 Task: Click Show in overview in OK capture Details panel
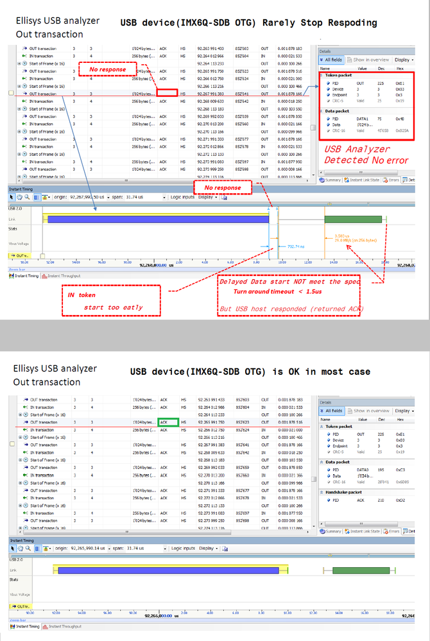point(368,411)
